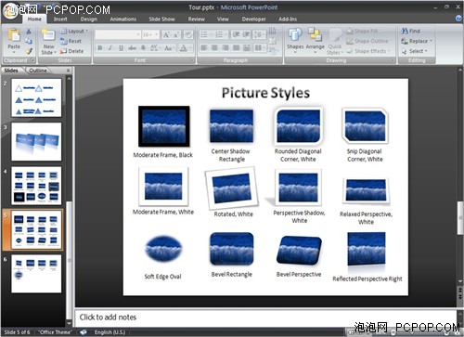This screenshot has height=337, width=464.
Task: Open the Line Spacing dropdown
Action: (259, 34)
